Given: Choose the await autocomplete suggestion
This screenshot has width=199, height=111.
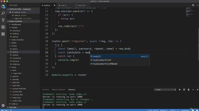Looking at the screenshot, I should pos(120,56).
